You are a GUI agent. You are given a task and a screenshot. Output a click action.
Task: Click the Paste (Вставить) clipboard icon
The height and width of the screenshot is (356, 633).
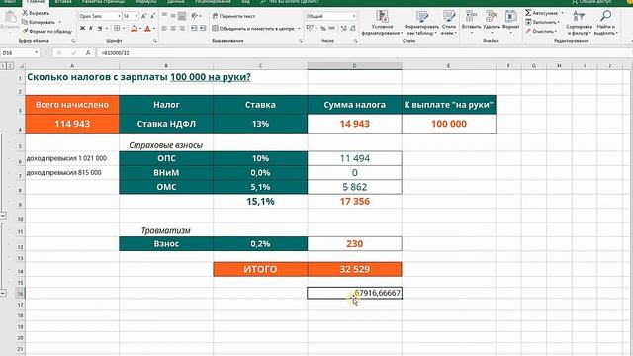pyautogui.click(x=10, y=17)
